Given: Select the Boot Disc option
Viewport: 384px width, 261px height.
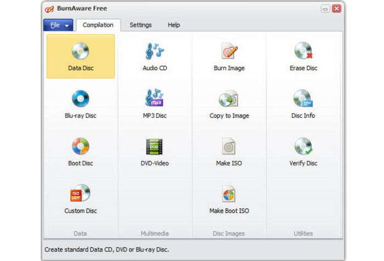Looking at the screenshot, I should tap(81, 152).
